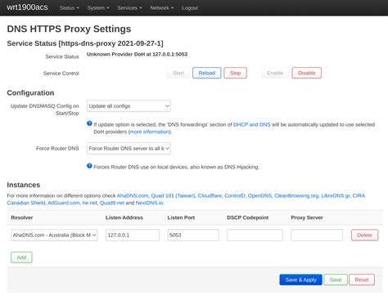Follow the DHCP and DNS link
The height and width of the screenshot is (300, 388).
251,124
